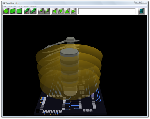Minimize the Visual Hard Drive window
Image resolution: width=150 pixels, height=119 pixels.
(136, 3)
